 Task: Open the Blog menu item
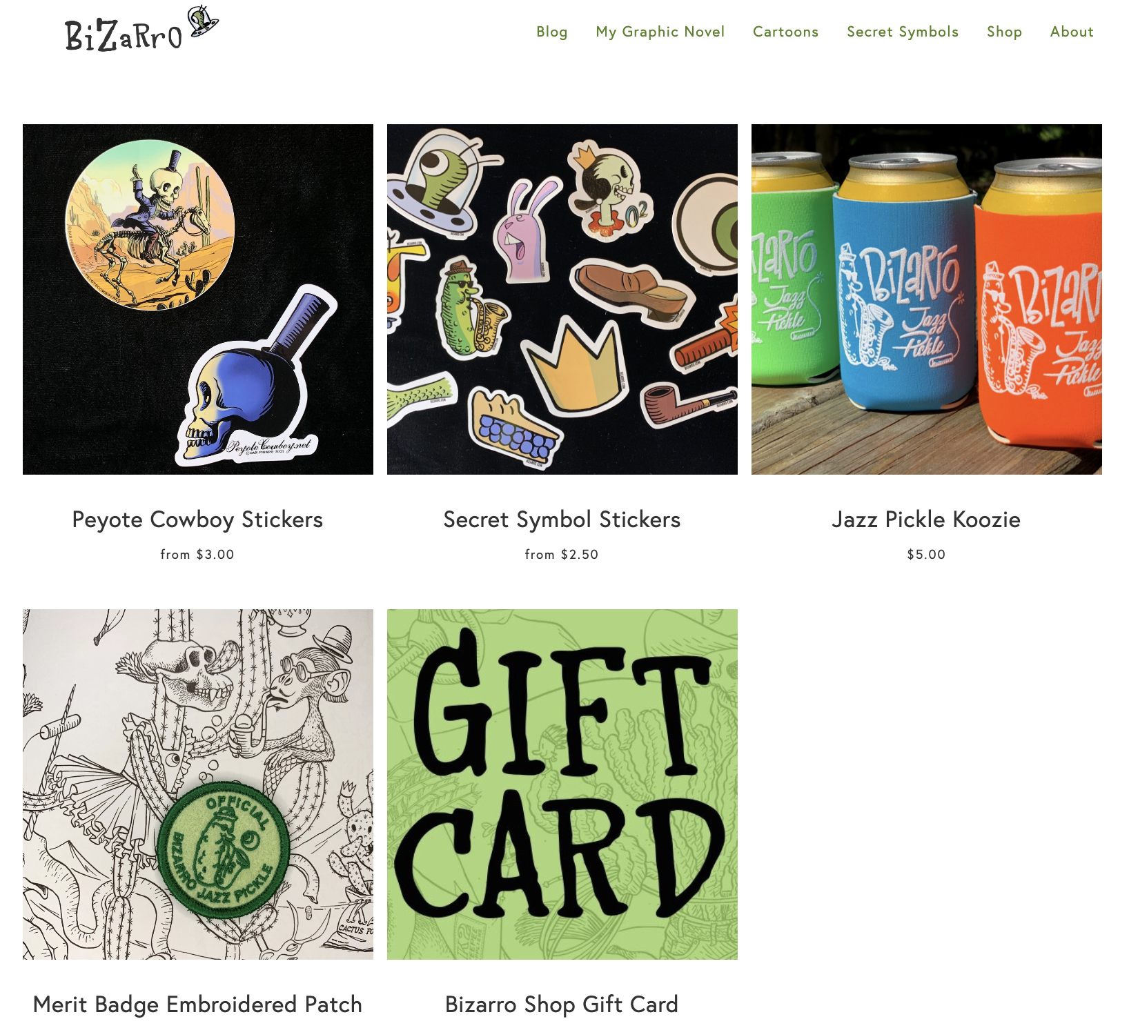coord(552,32)
